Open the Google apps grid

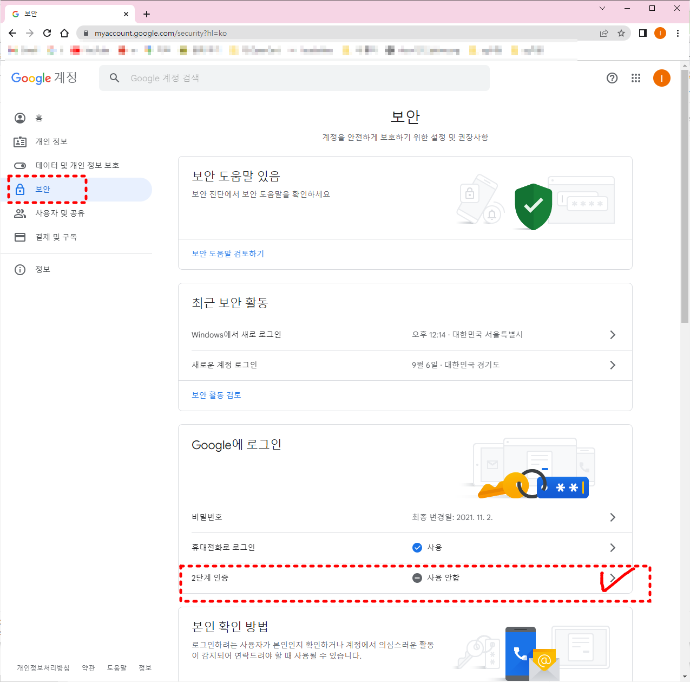coord(636,78)
